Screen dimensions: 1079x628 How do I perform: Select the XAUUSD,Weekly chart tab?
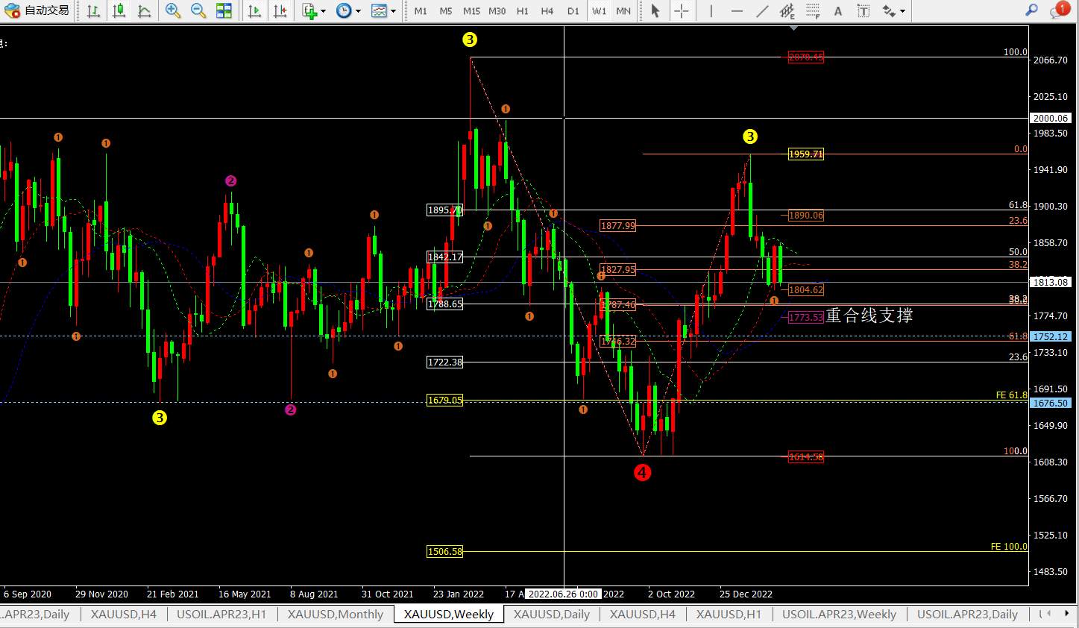click(x=449, y=615)
